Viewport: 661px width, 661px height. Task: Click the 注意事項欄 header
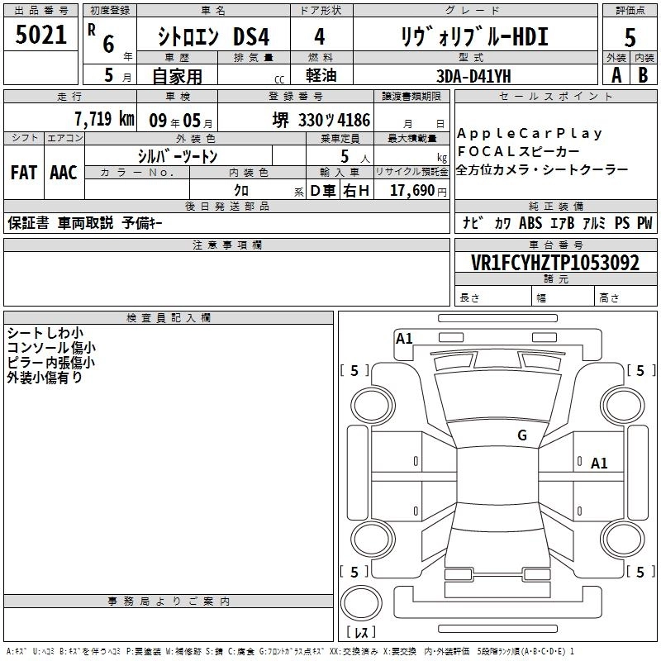(x=226, y=245)
